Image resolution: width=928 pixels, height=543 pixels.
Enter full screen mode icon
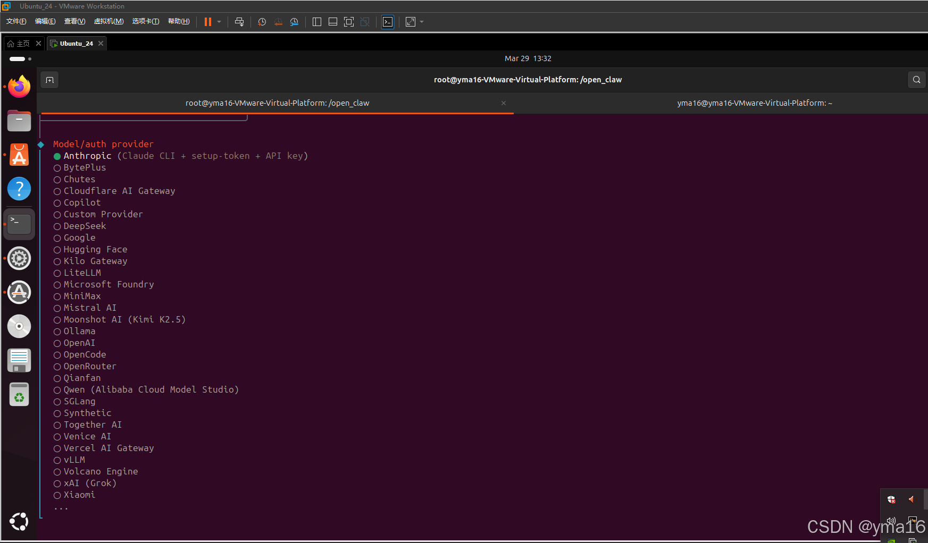[349, 22]
